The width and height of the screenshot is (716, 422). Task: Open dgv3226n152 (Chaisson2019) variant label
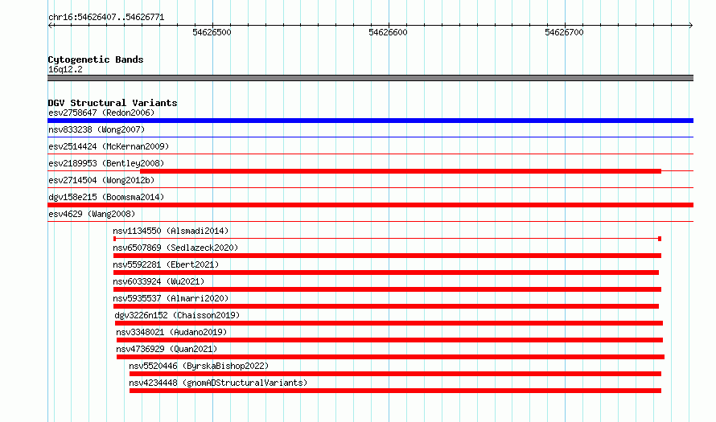(177, 315)
